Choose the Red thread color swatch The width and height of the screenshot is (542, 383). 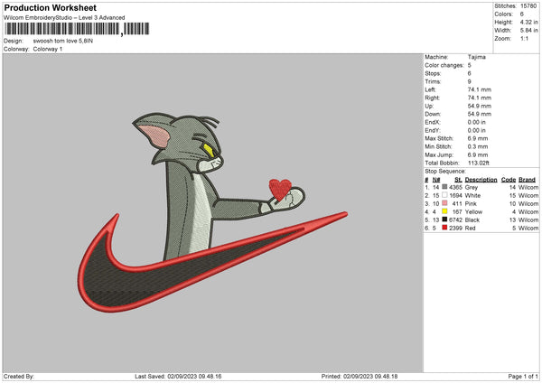click(x=444, y=228)
